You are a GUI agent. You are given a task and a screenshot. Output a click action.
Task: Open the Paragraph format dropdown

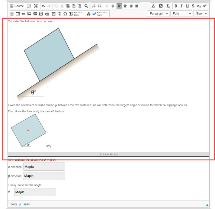[x=158, y=14]
